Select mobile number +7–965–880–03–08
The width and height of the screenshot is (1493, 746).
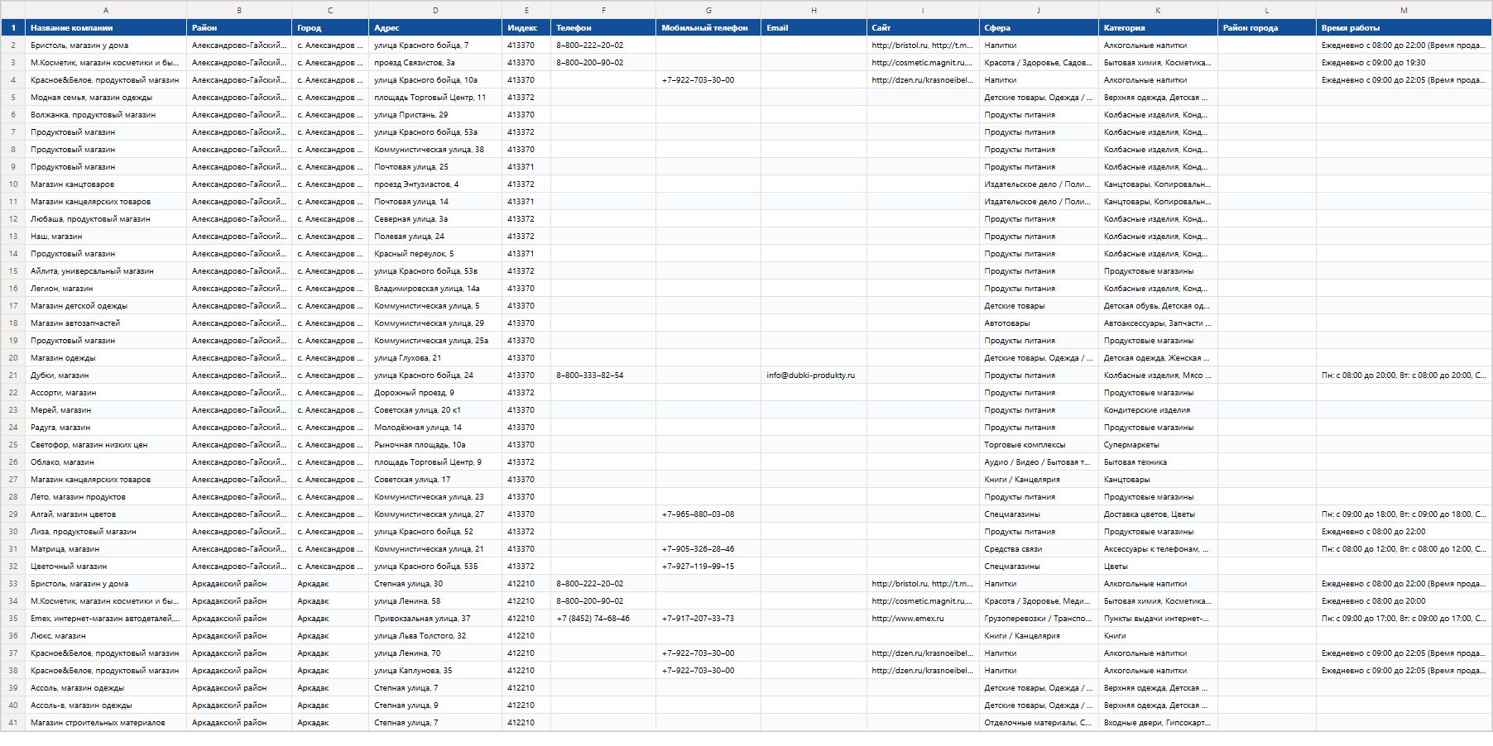(x=708, y=514)
